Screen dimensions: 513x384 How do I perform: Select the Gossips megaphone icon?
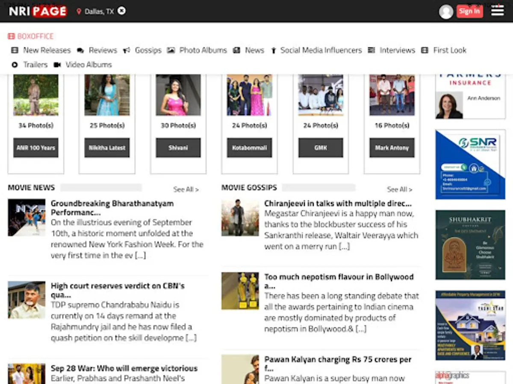click(x=126, y=50)
